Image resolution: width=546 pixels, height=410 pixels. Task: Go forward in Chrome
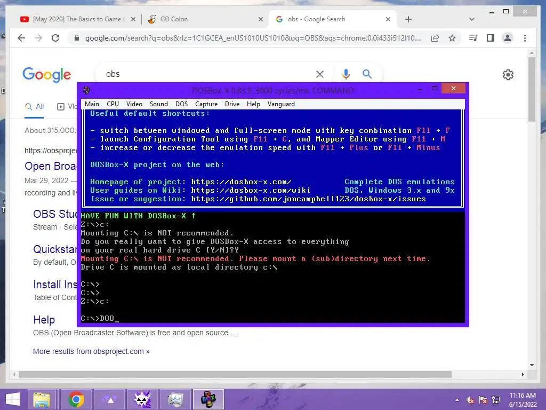38,38
